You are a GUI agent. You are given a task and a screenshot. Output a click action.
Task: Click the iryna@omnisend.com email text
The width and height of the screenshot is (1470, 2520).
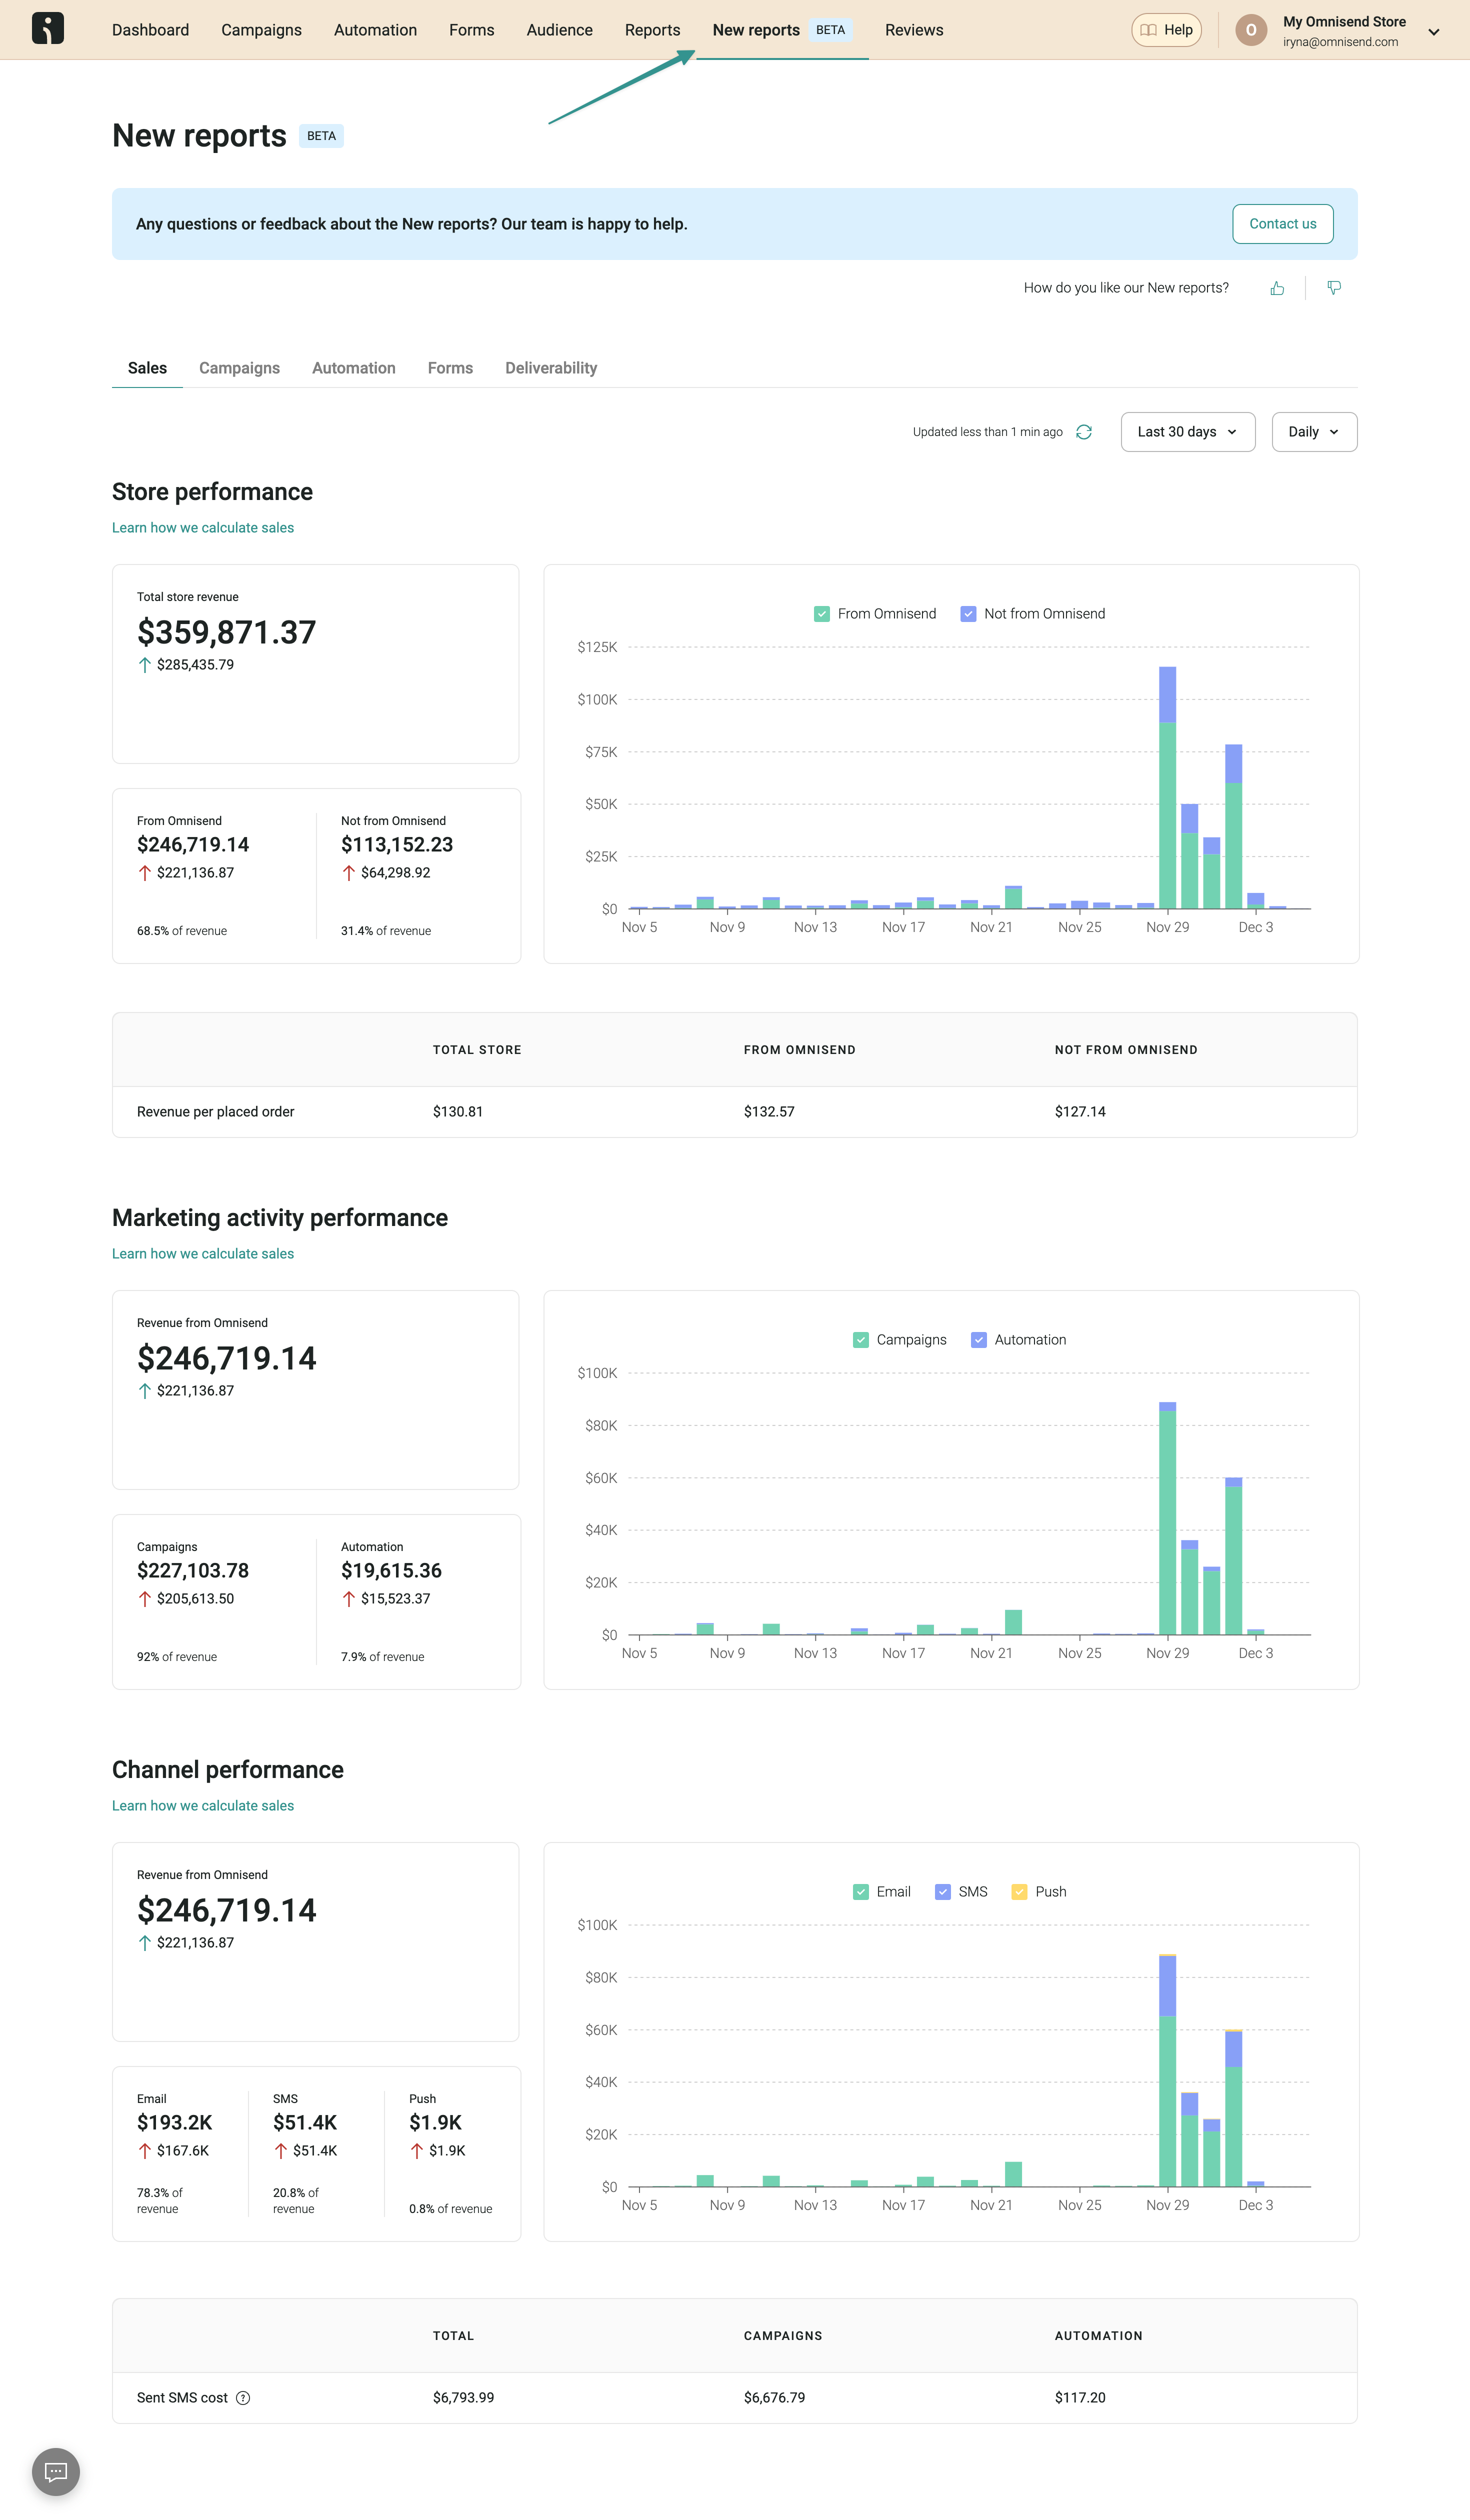coord(1340,42)
